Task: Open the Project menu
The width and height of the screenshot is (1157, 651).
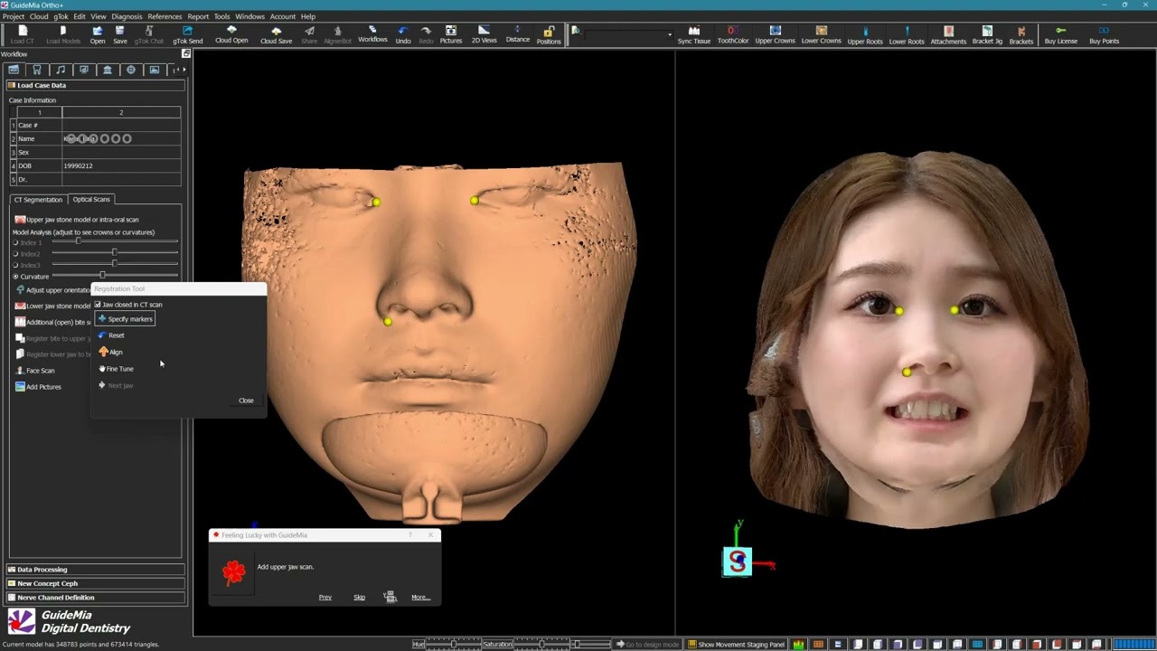Action: click(x=14, y=16)
